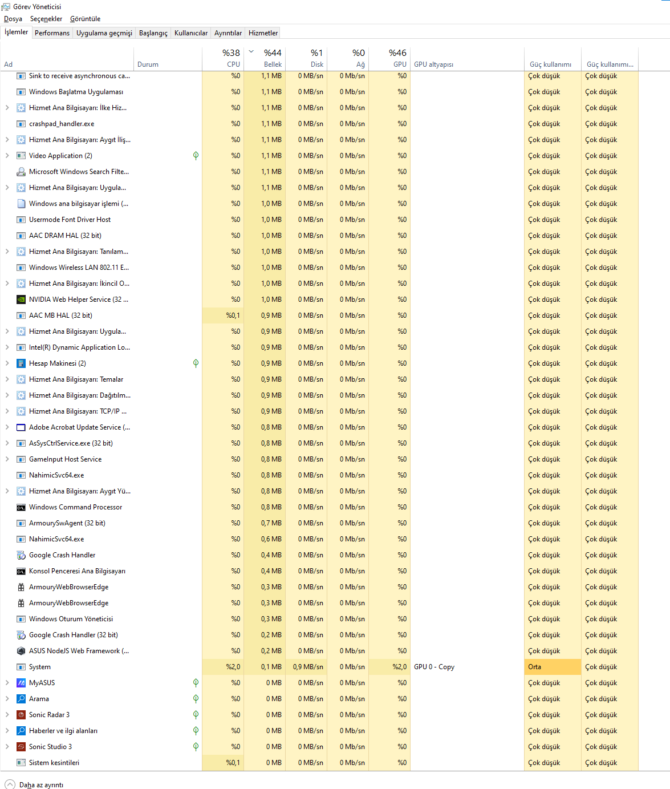This screenshot has height=789, width=670.
Task: Switch to the Uygulama geçmişi tab
Action: point(104,33)
